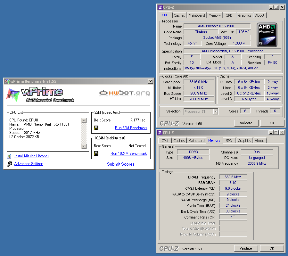
Task: Click the Submit Scores link
Action: [x=121, y=164]
